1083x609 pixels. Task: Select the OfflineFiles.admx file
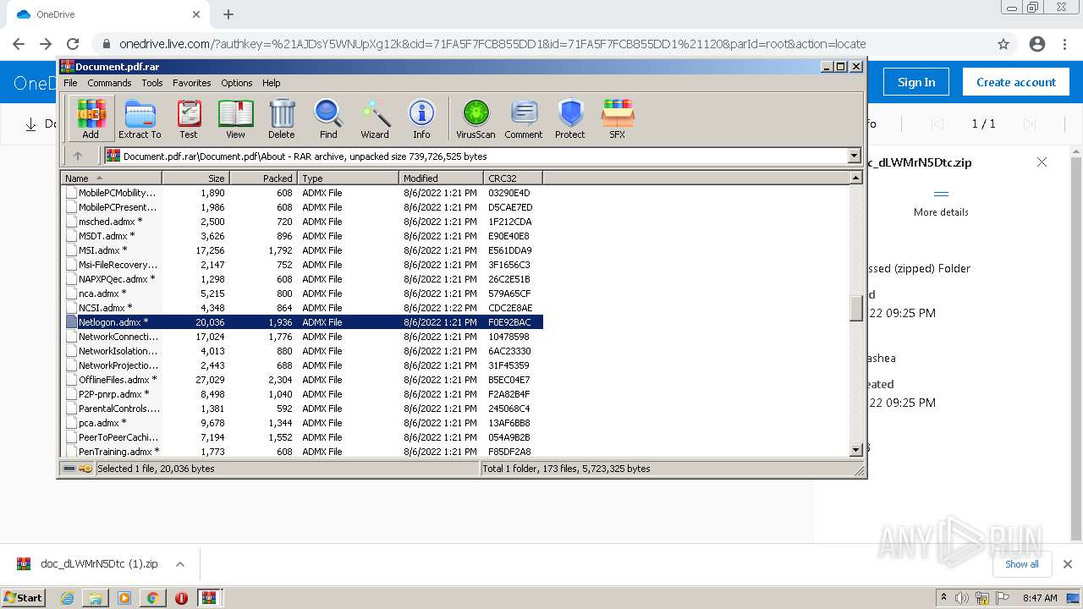pyautogui.click(x=304, y=380)
